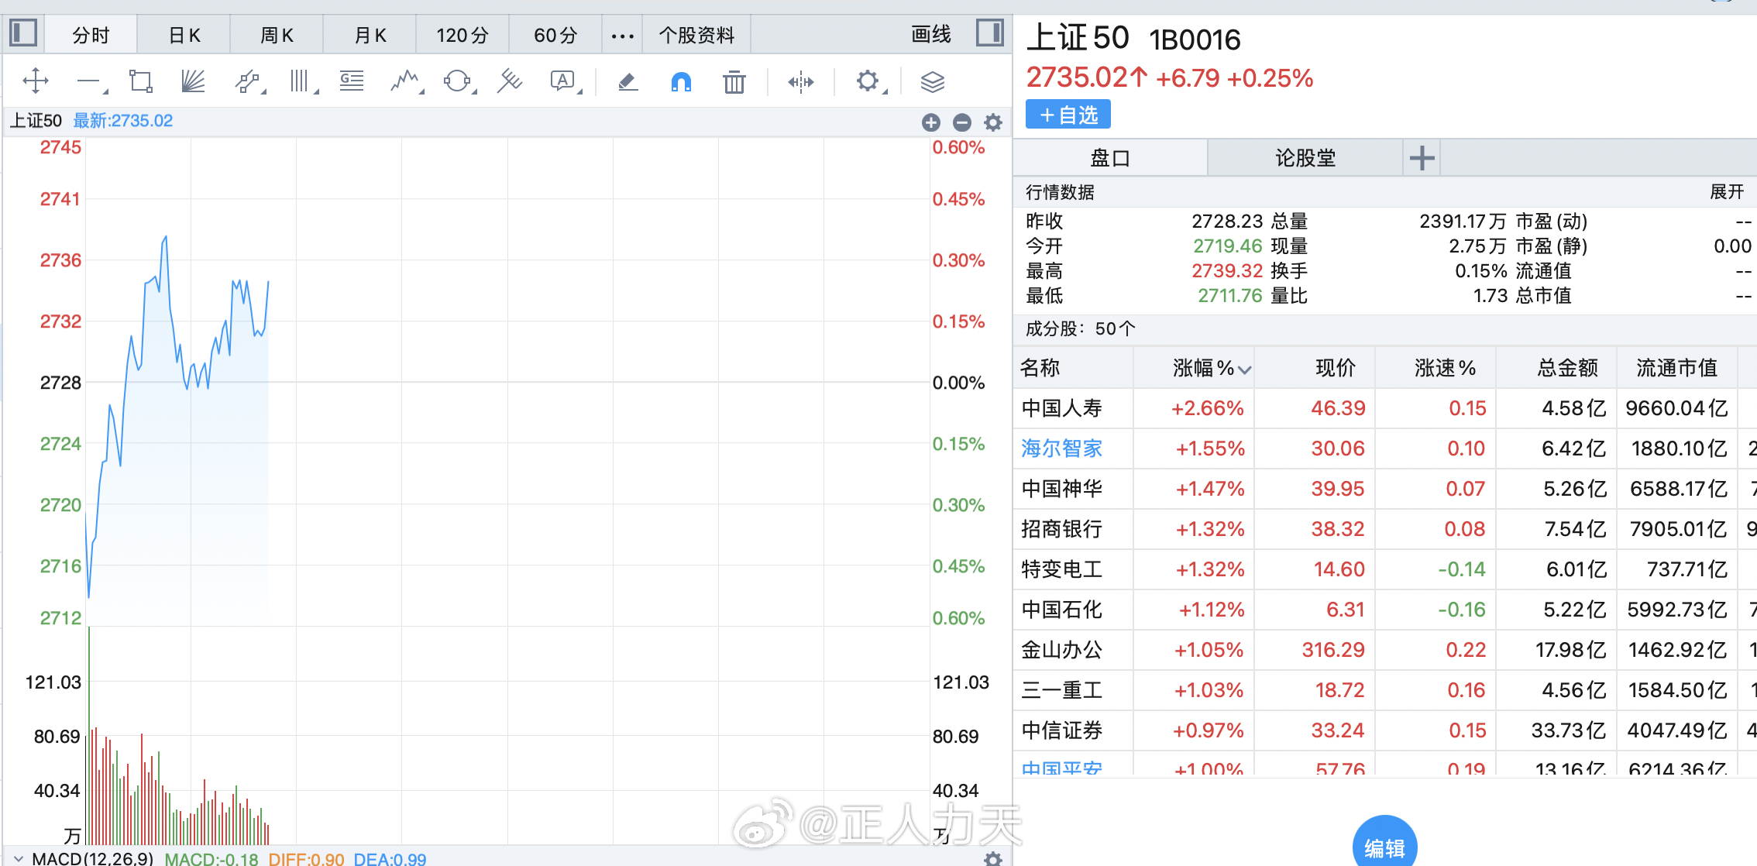Zoom out the chart with minus icon
Screen dimensions: 1757x866
[962, 122]
